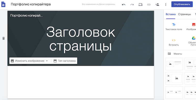Pick the middle-right layout with images over text
Screen dimensions: 196x100
[x=190, y=78]
